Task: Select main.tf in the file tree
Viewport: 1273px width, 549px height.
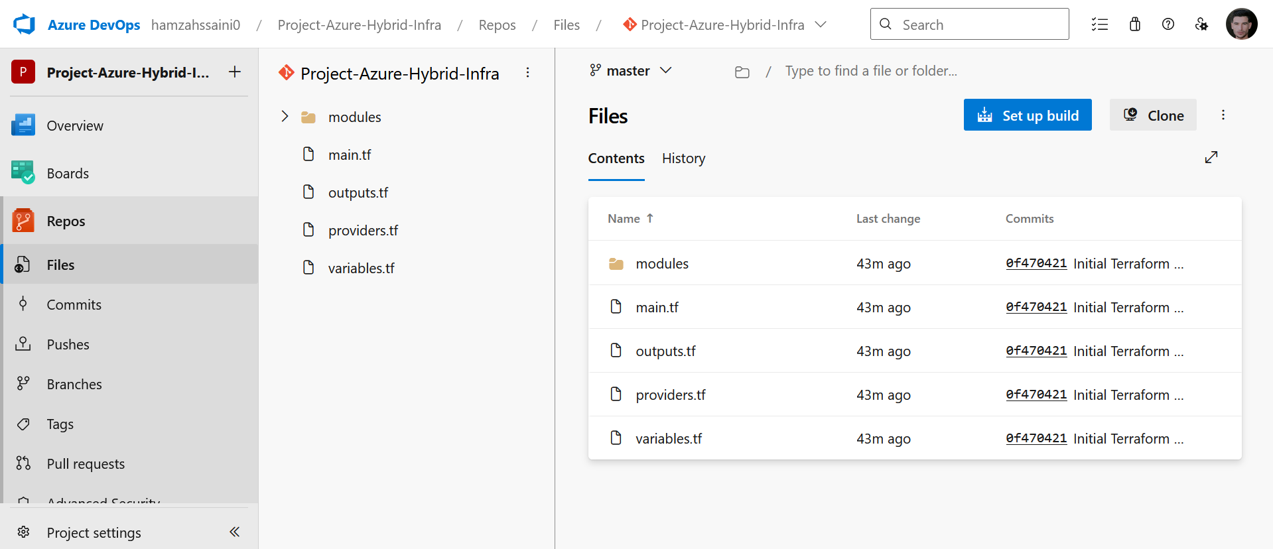Action: pos(350,154)
